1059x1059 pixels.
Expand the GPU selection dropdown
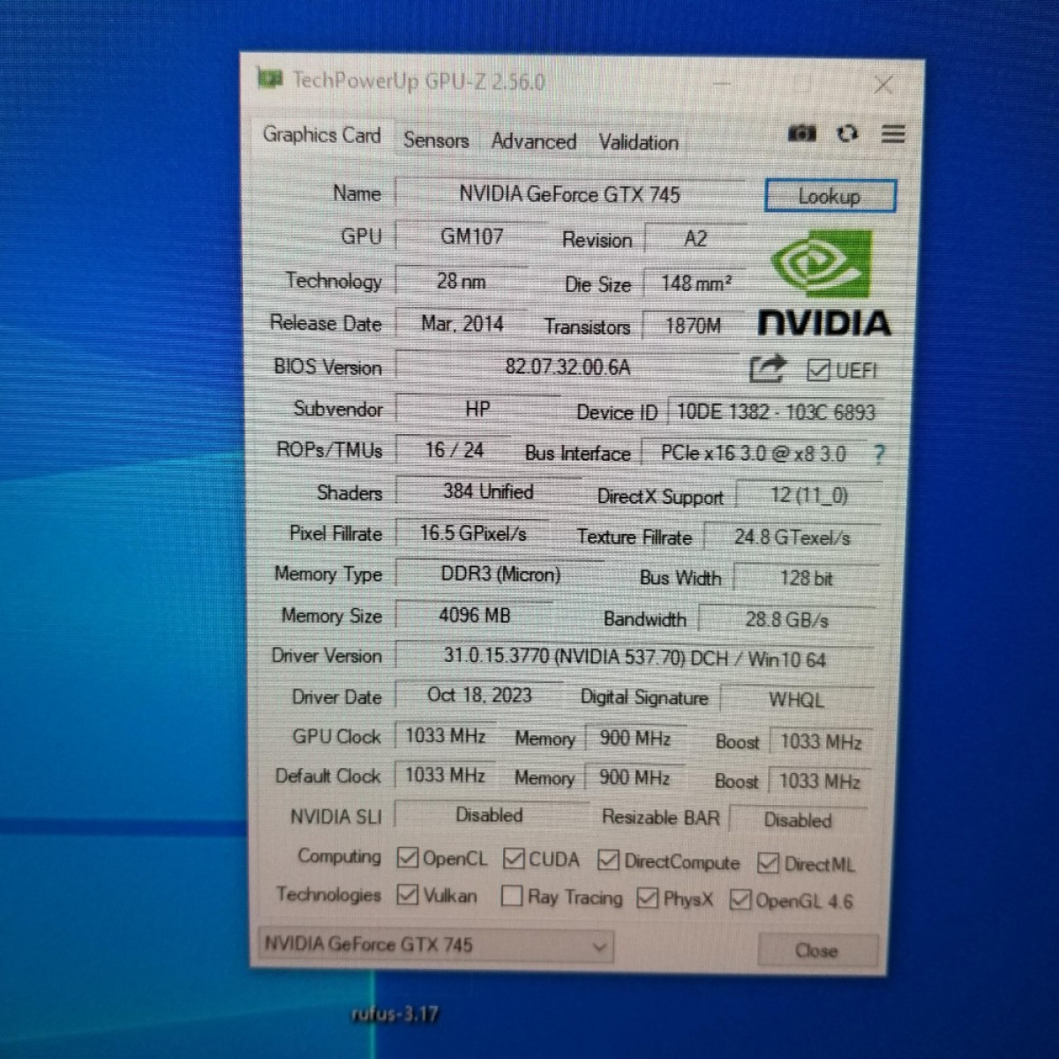(x=599, y=947)
